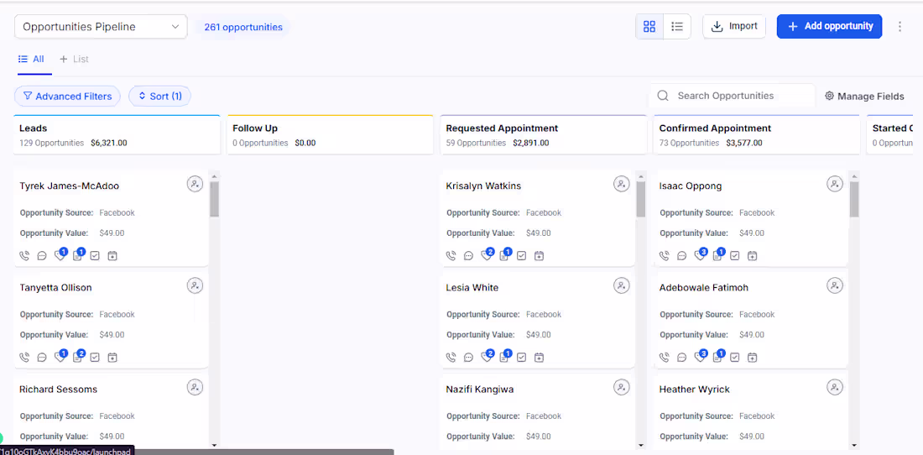Click the Leads column scrollbar
923x455 pixels.
pyautogui.click(x=214, y=201)
